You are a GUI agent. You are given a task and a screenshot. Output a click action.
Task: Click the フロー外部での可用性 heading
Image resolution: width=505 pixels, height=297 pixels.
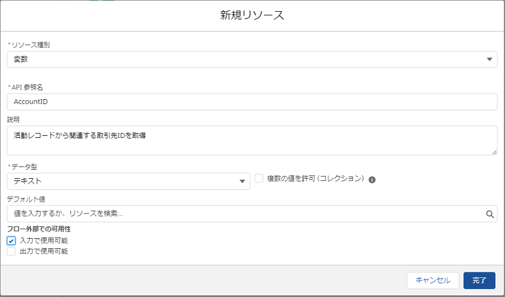[39, 229]
